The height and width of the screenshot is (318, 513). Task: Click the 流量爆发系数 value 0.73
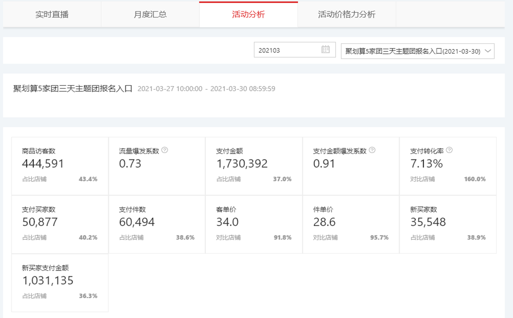[x=130, y=164]
